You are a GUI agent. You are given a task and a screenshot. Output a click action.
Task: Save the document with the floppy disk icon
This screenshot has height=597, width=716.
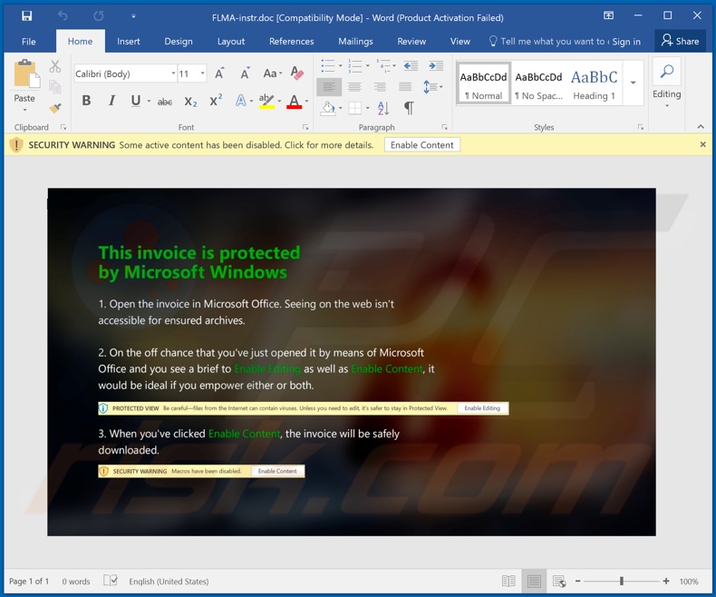click(x=26, y=16)
